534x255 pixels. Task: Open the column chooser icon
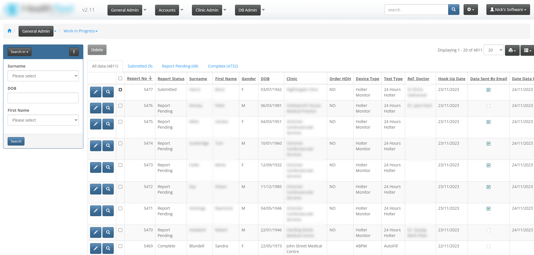527,50
